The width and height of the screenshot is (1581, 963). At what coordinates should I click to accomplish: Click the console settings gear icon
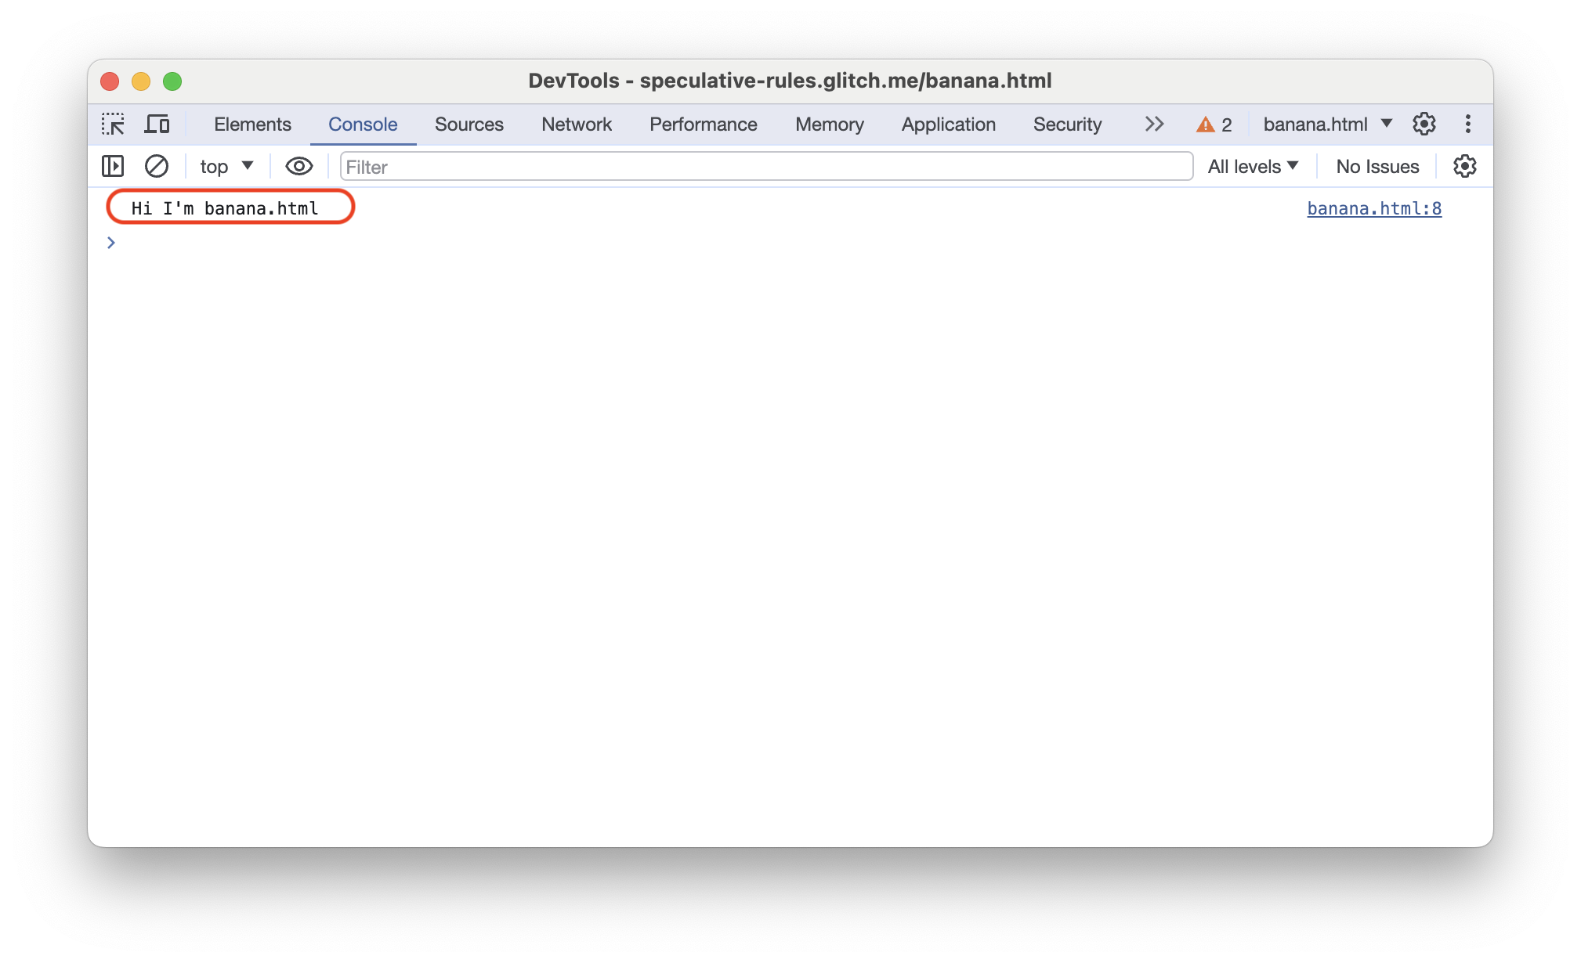click(x=1465, y=167)
